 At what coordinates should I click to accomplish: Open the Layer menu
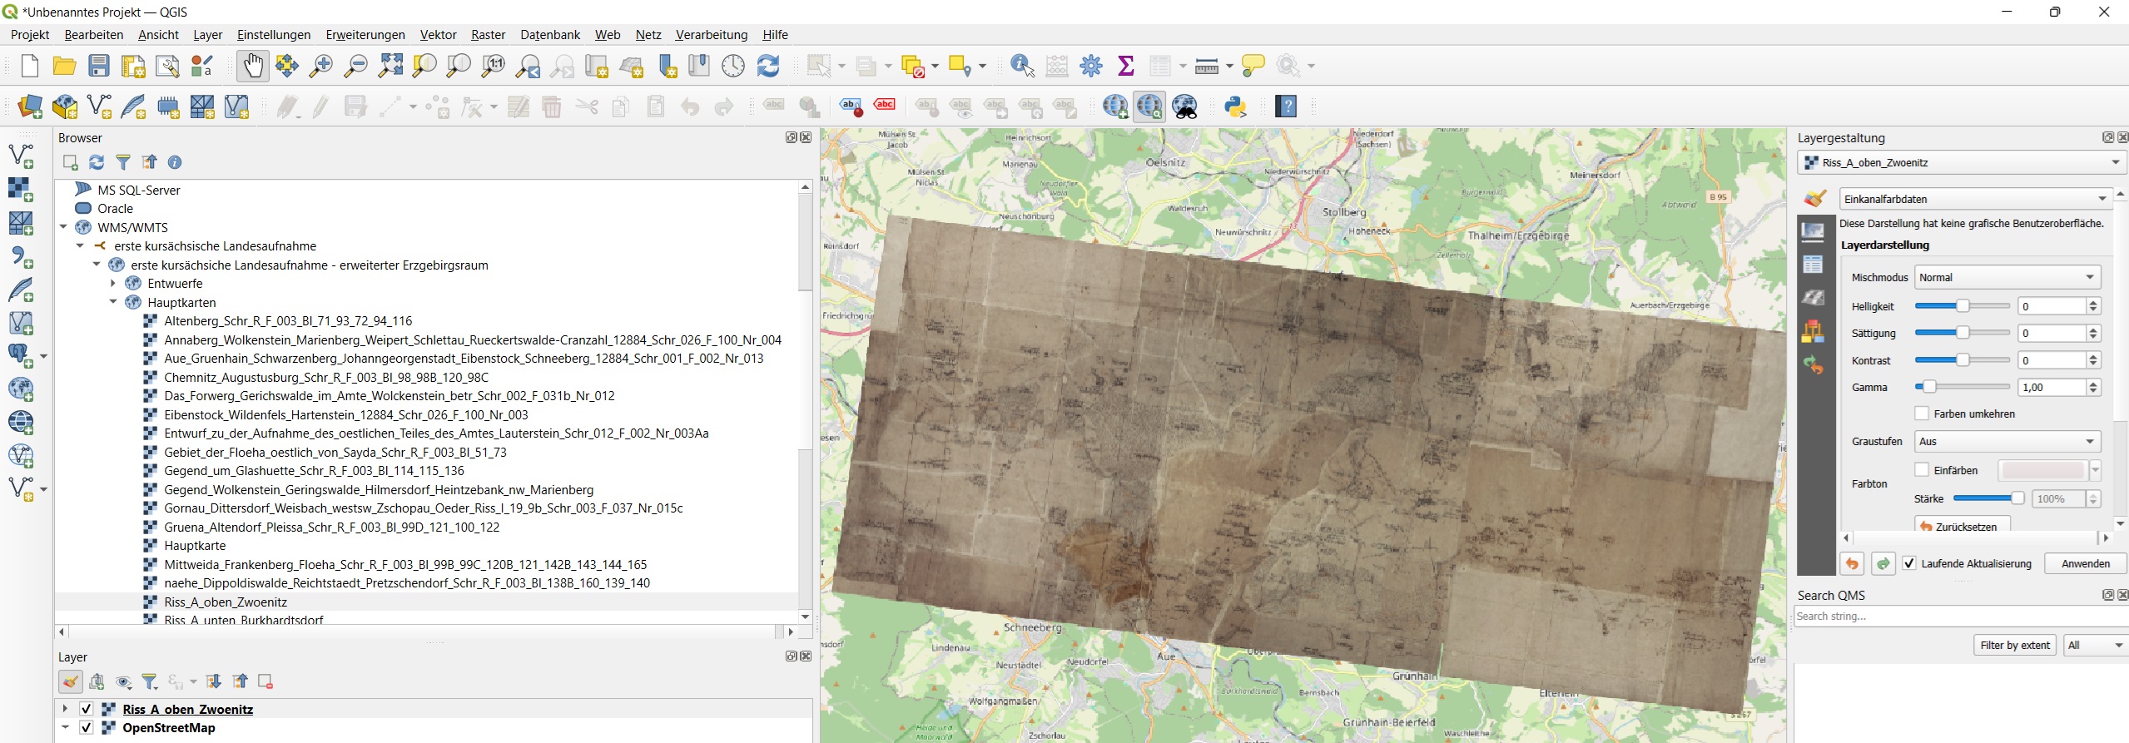(207, 35)
